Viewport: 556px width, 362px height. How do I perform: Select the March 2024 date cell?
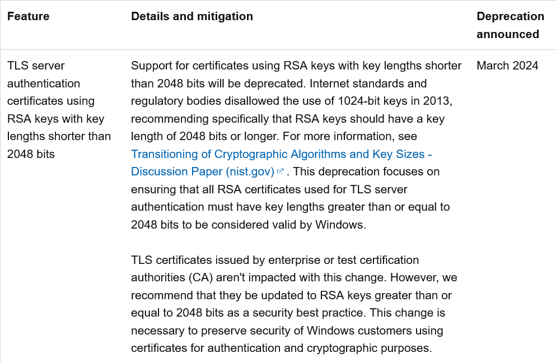507,66
